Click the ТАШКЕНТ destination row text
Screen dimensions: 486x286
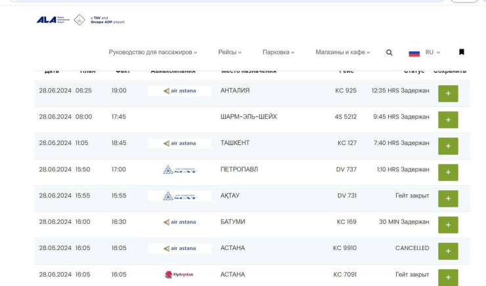tap(235, 143)
